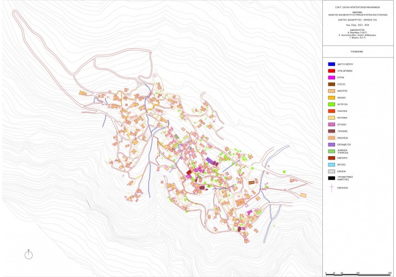The width and height of the screenshot is (396, 277).
Task: Select the red ΟΡΙΑ ΔΡΟΜΩΝ legend swatch
Action: pos(331,71)
